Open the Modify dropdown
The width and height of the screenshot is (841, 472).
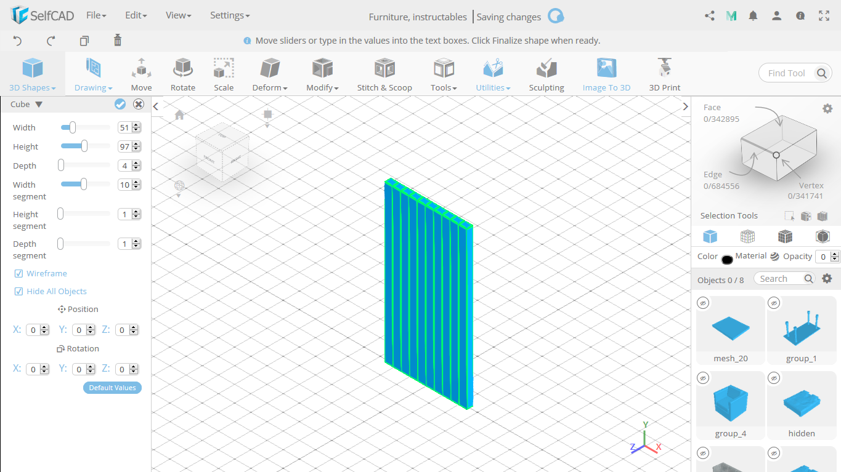point(323,74)
